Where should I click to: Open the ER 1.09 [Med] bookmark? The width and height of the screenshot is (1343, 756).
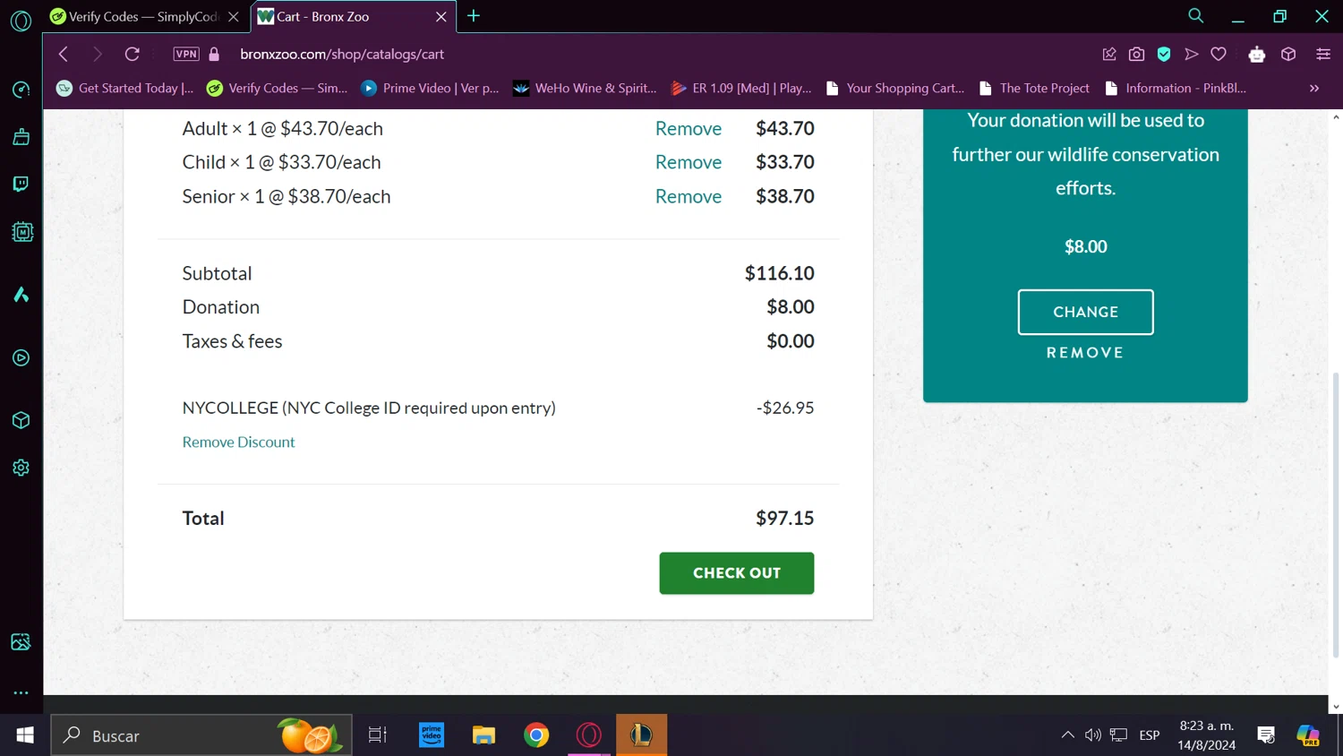pyautogui.click(x=741, y=88)
